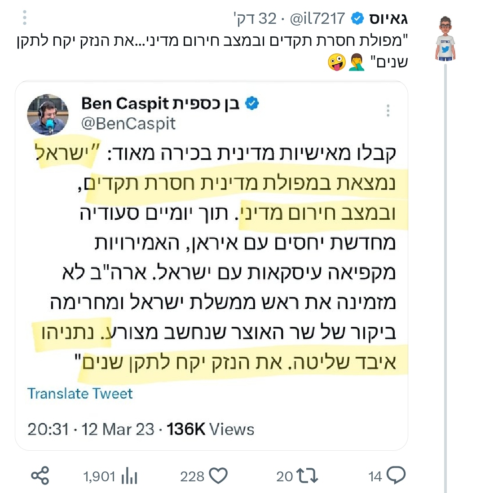This screenshot has width=485, height=493.
Task: Reply via the speech bubble icon
Action: click(x=396, y=475)
